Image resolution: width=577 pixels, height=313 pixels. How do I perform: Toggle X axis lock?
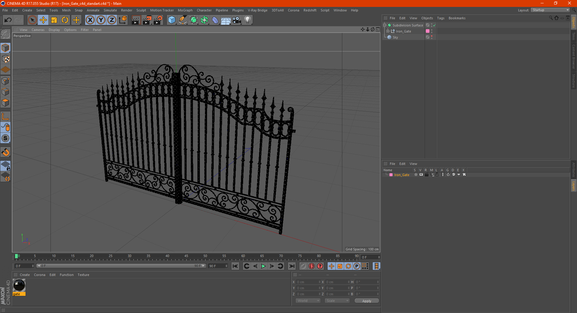pos(90,20)
